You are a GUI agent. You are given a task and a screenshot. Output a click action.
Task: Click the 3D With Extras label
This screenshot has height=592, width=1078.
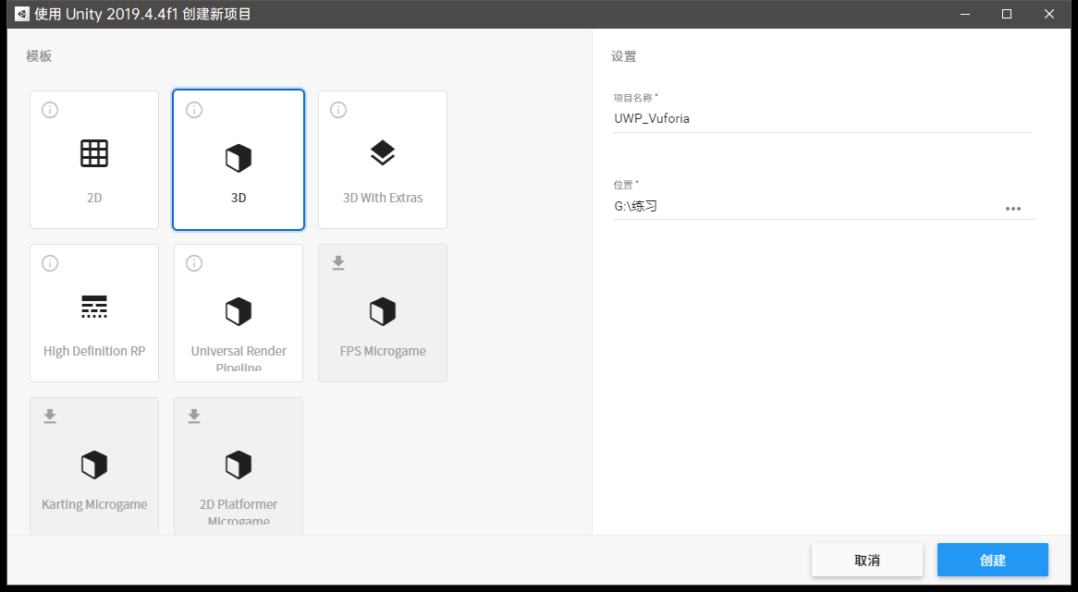click(x=383, y=198)
